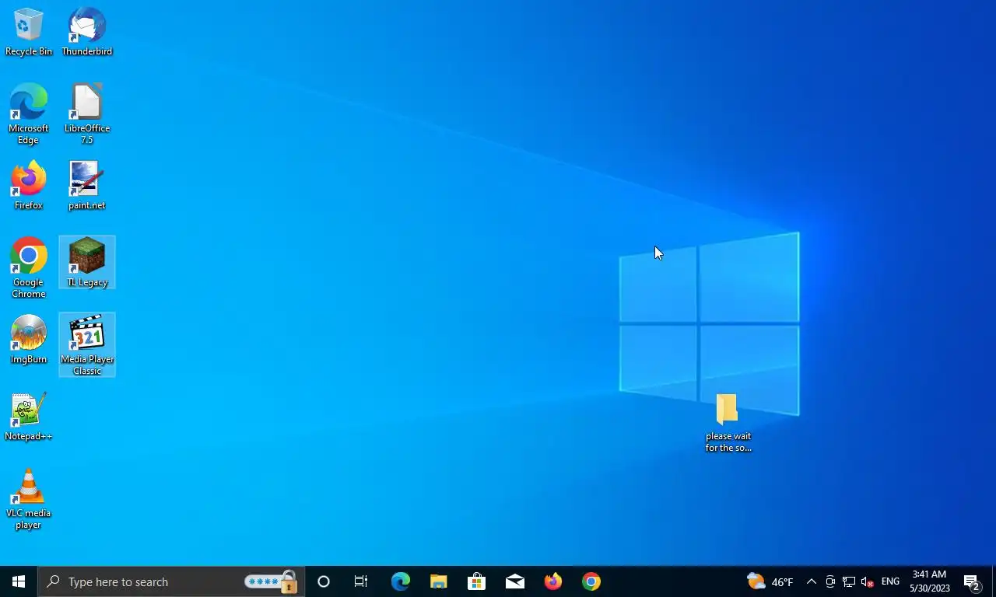This screenshot has height=597, width=996.
Task: Open the 46°F weather widget
Action: coord(770,581)
